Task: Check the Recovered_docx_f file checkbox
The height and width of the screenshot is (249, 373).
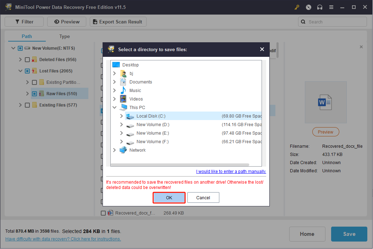Action: click(103, 213)
